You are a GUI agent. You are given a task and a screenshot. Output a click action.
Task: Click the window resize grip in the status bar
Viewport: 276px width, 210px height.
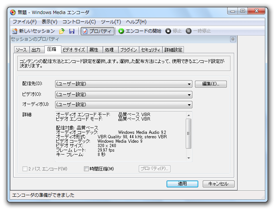(x=263, y=197)
